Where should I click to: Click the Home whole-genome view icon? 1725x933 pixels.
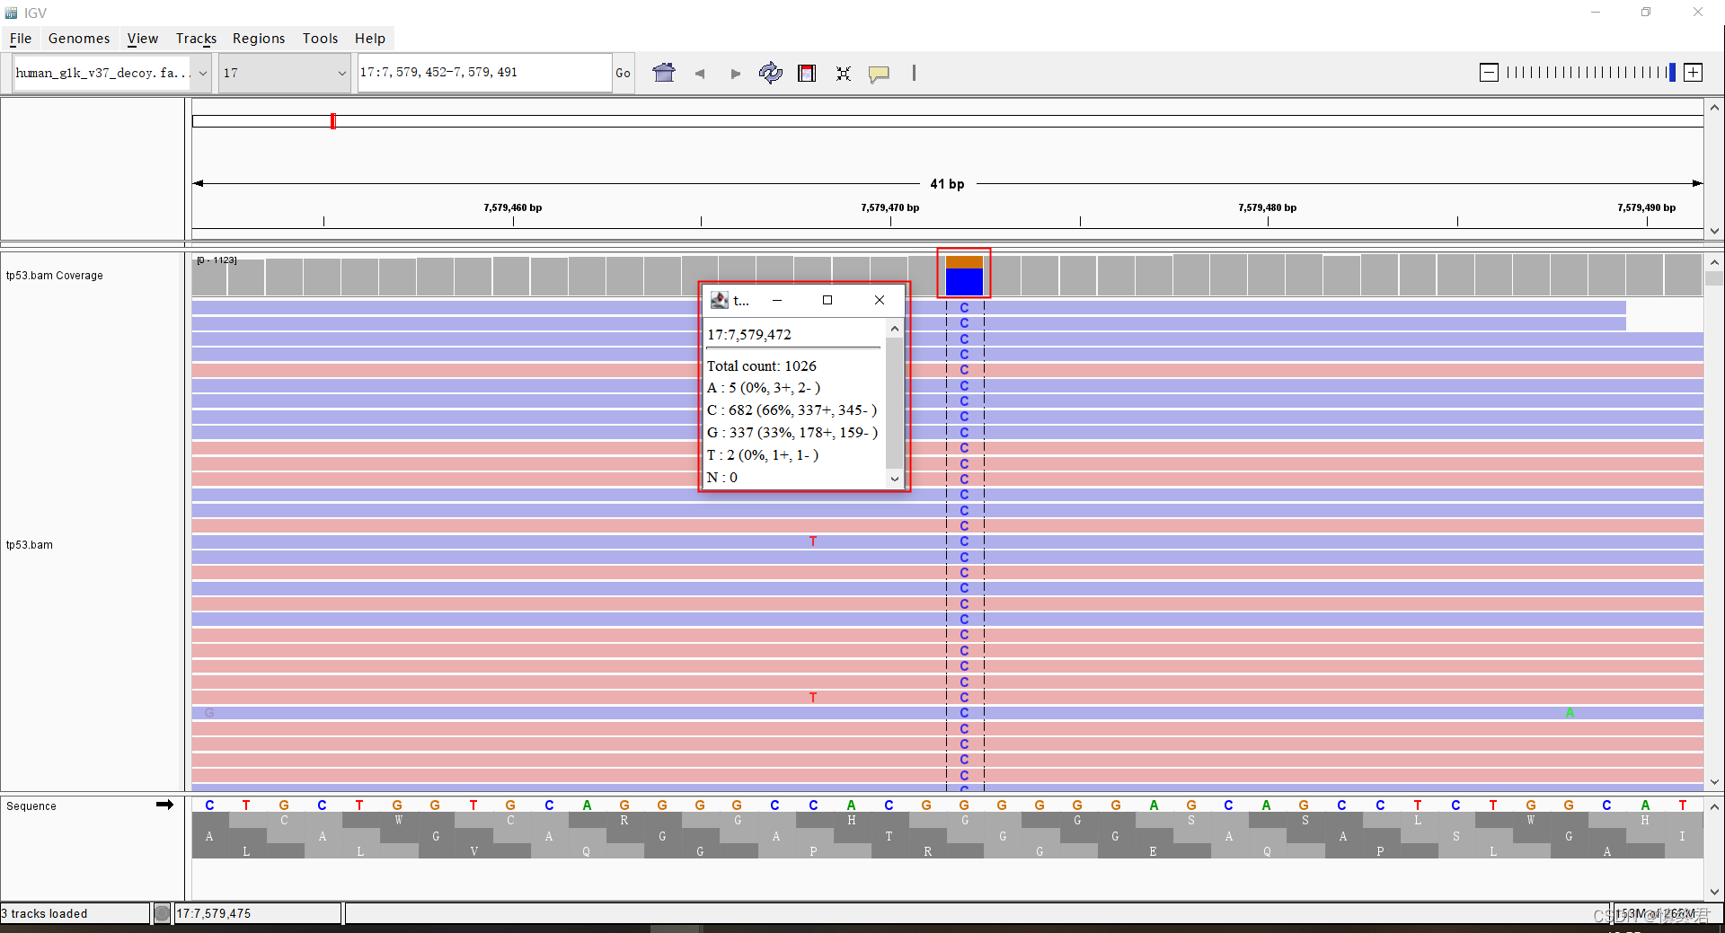(664, 73)
